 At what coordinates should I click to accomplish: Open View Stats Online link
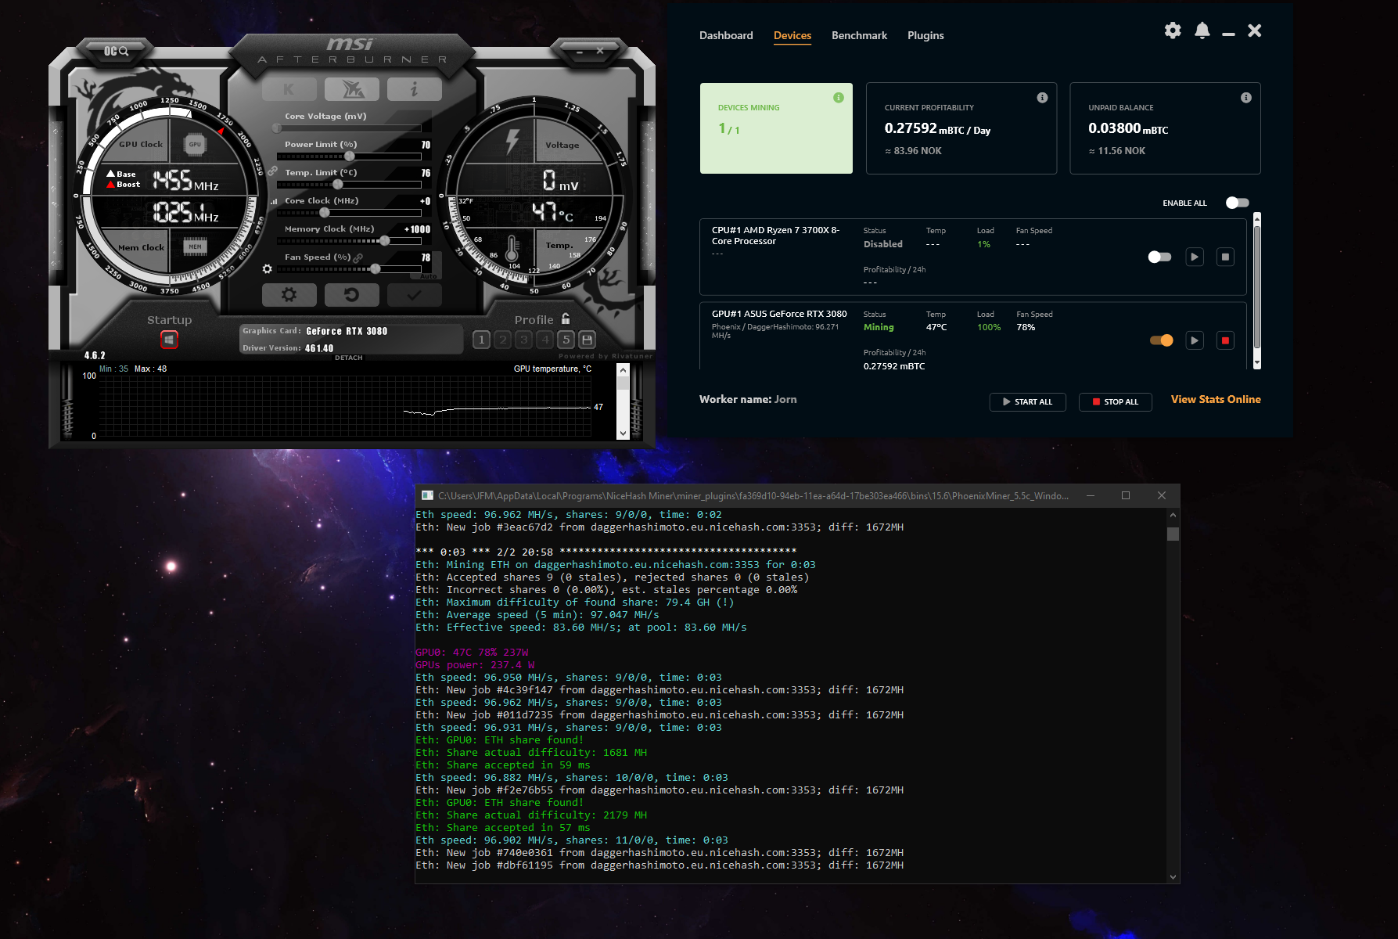tap(1216, 399)
